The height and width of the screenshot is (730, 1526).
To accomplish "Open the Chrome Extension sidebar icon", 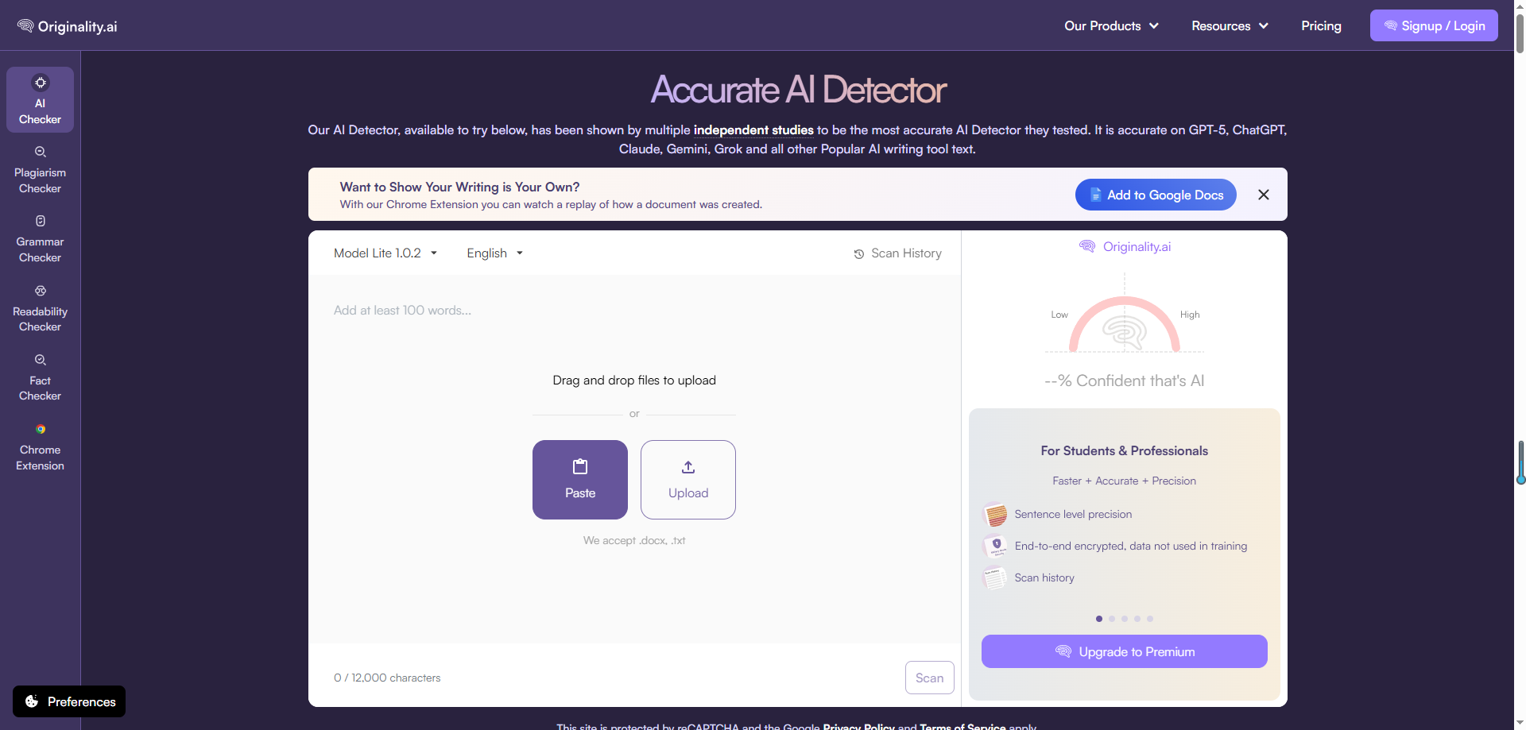I will [x=41, y=429].
